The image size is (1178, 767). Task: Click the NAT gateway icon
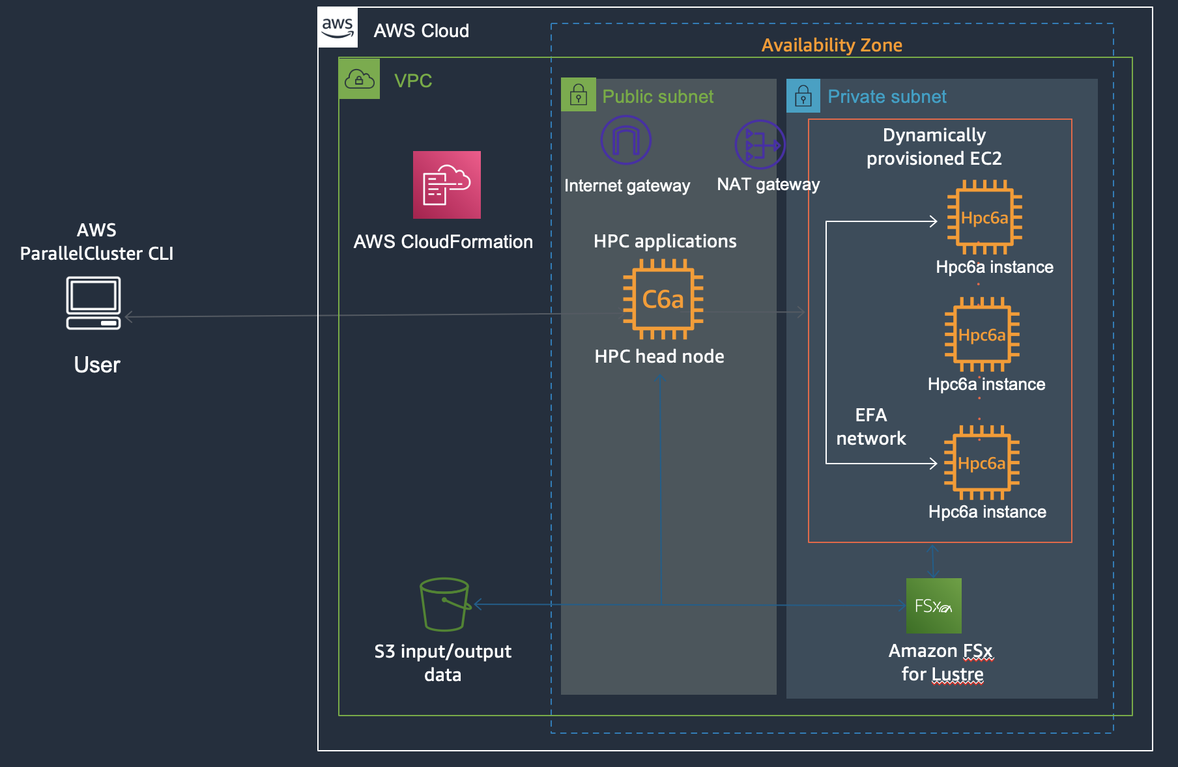click(760, 145)
